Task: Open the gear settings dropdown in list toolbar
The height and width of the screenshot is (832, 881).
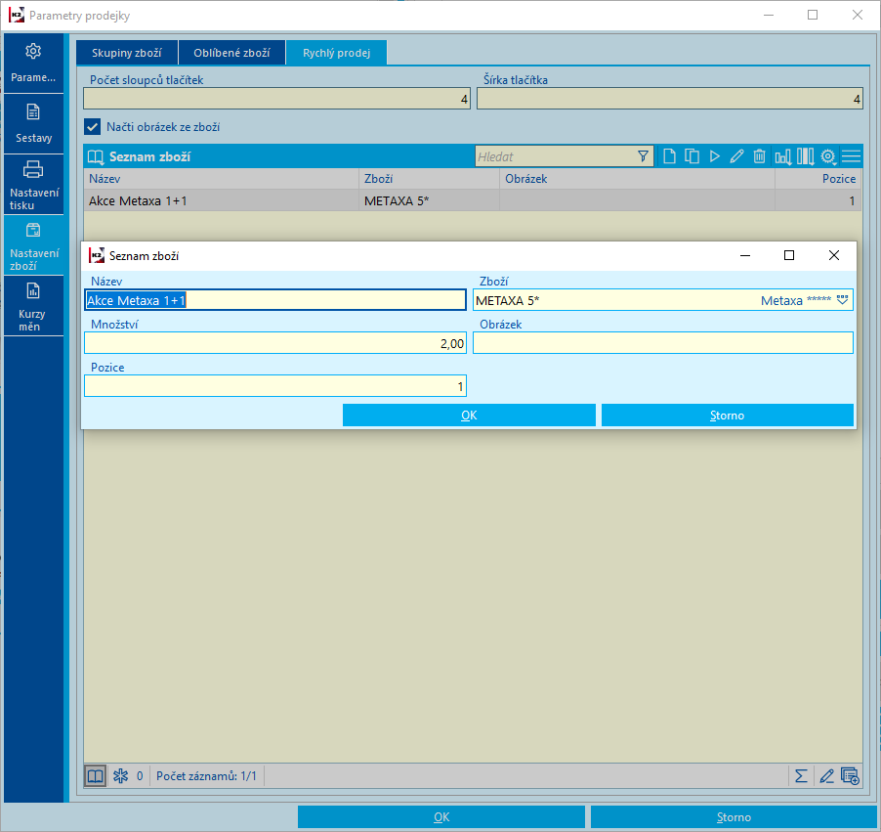Action: pos(828,156)
